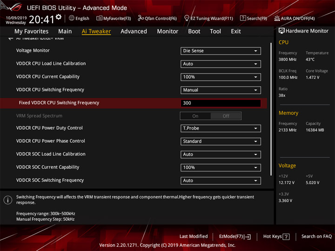Open VDDCR SOC Load Line Calibration dropdown
Viewport: 335px width, 251px height.
point(221,154)
